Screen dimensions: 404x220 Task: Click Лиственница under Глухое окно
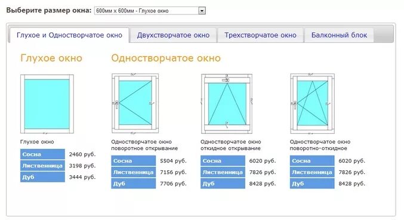[42, 166]
